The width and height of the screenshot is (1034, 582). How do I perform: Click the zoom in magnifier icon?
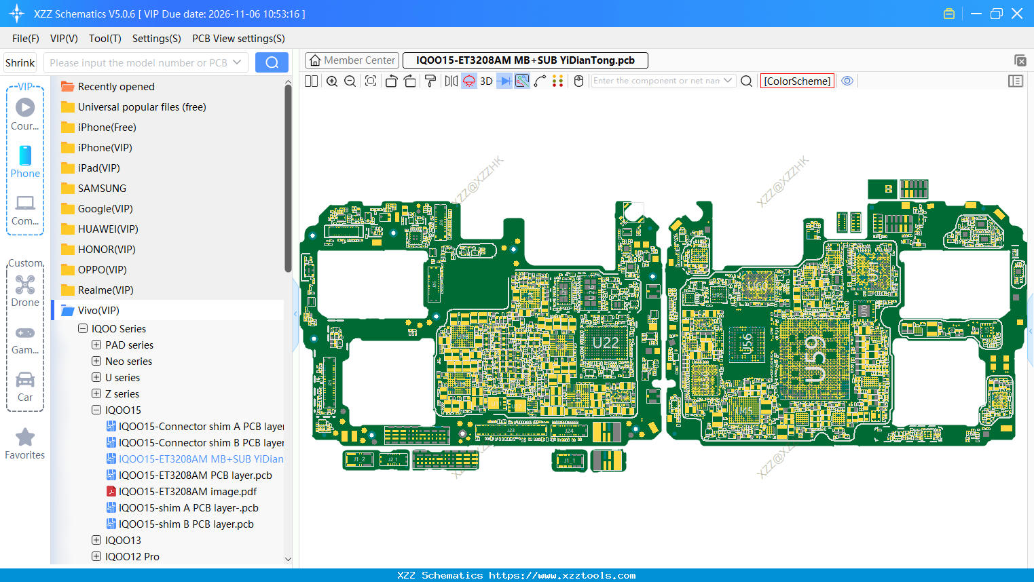point(332,81)
